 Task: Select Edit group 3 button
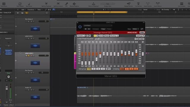coord(98,69)
